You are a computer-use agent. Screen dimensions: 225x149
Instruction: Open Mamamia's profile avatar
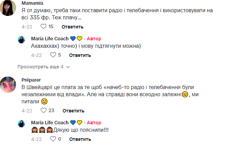tap(9, 8)
